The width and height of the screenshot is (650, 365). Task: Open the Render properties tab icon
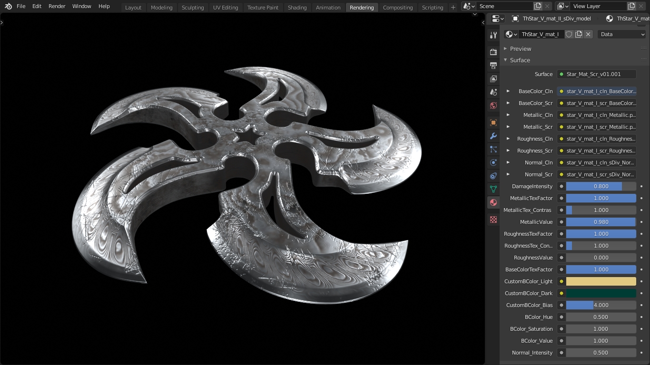(x=493, y=52)
